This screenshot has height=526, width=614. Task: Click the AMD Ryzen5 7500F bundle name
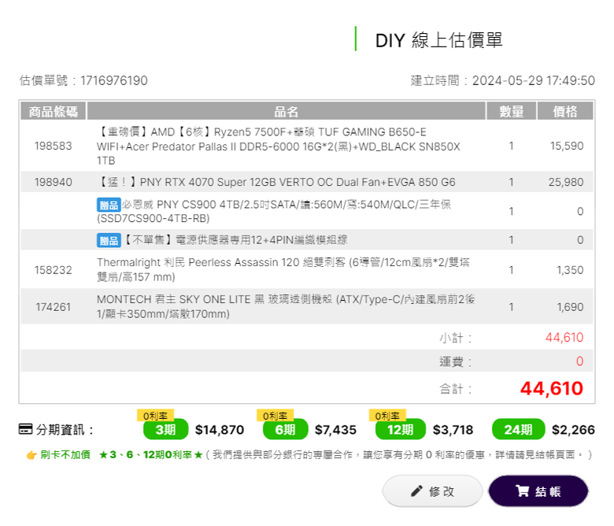[x=279, y=146]
